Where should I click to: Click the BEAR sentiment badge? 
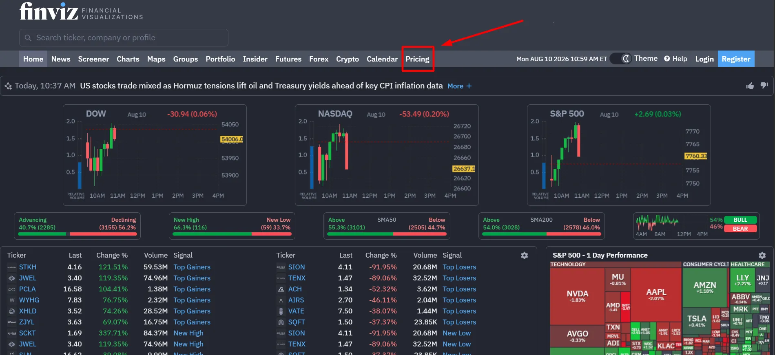point(740,229)
